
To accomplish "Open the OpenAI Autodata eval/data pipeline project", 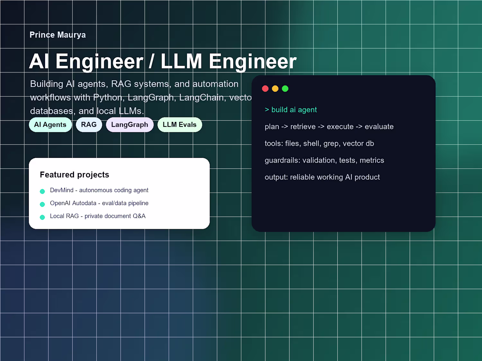I will [x=99, y=203].
